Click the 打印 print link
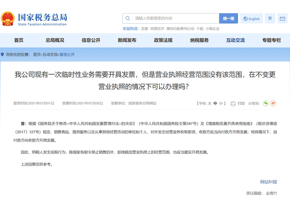The width and height of the screenshot is (290, 197). pyautogui.click(x=241, y=103)
